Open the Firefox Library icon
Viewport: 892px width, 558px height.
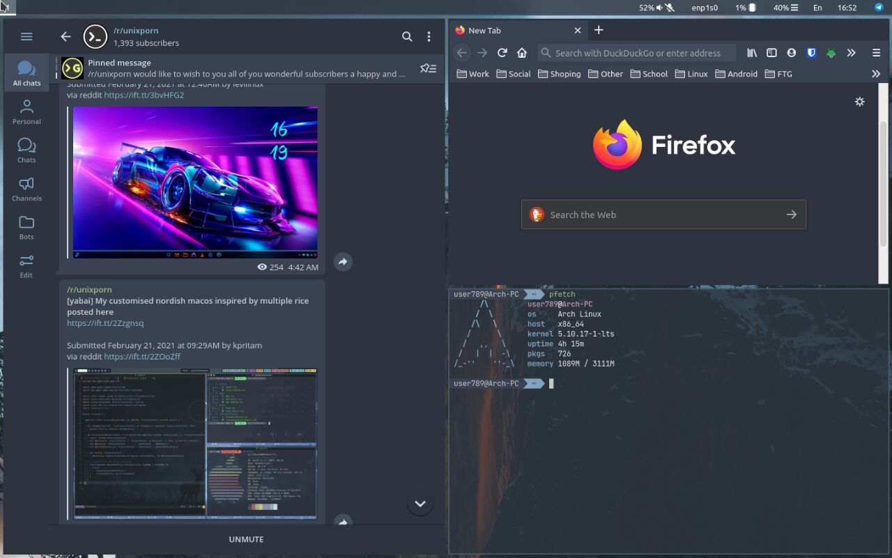point(752,53)
